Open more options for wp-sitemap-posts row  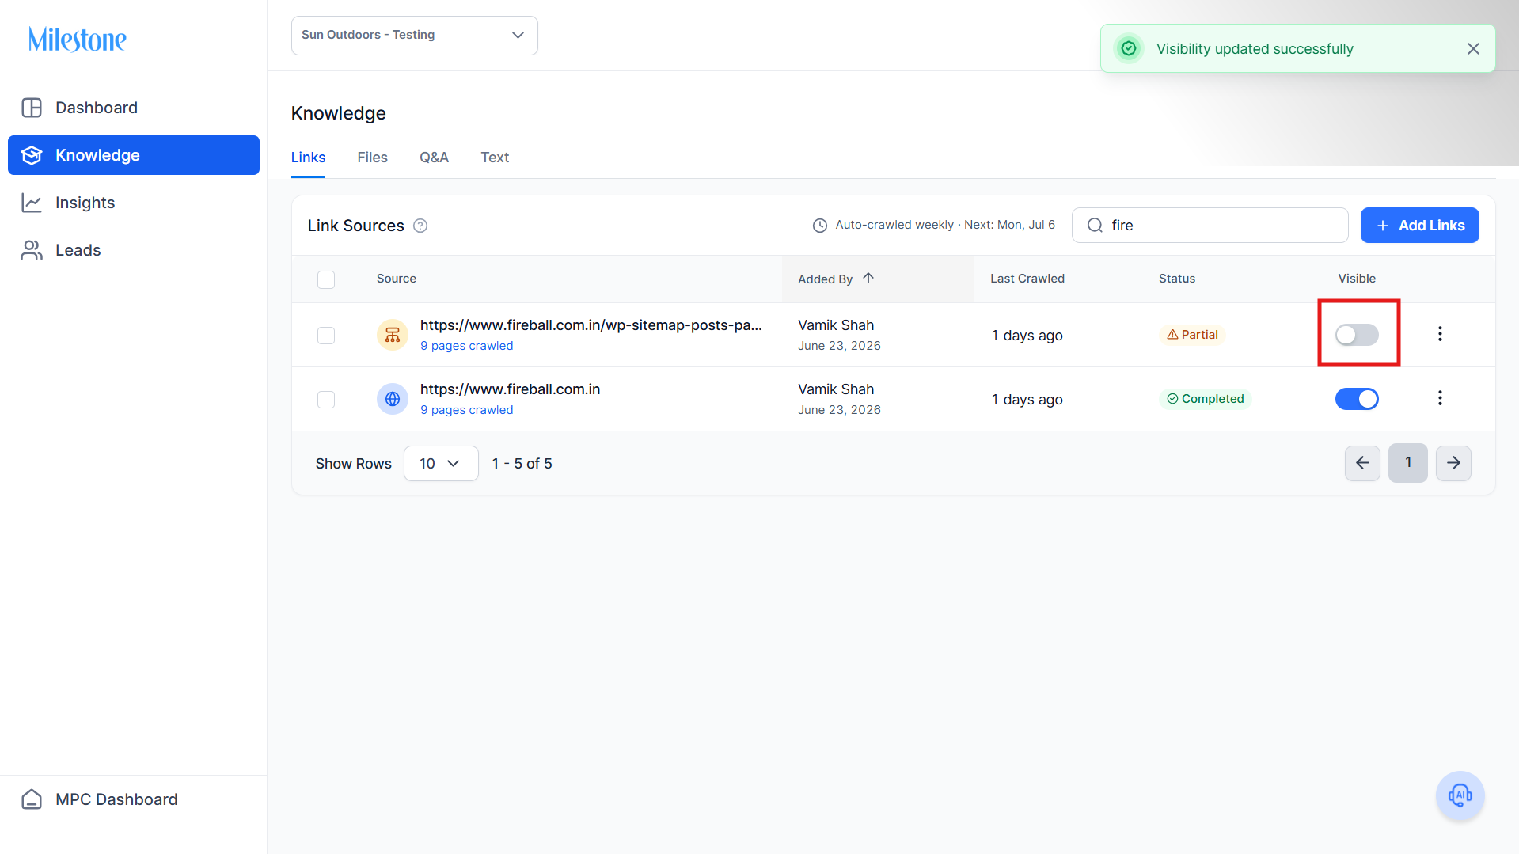tap(1440, 334)
